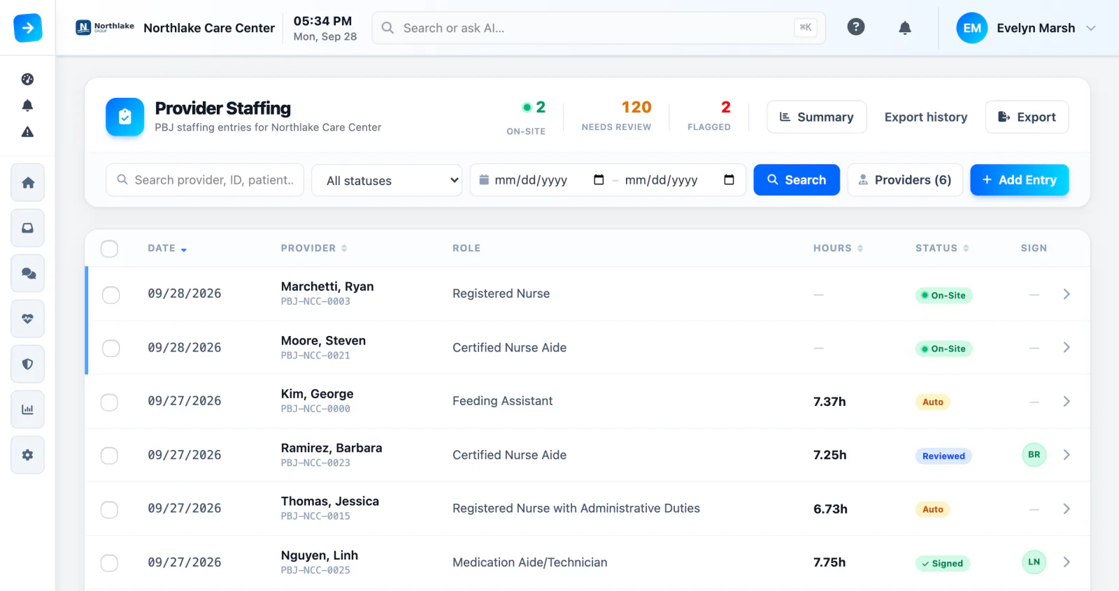The width and height of the screenshot is (1119, 591).
Task: Open the Export history link
Action: [x=926, y=117]
